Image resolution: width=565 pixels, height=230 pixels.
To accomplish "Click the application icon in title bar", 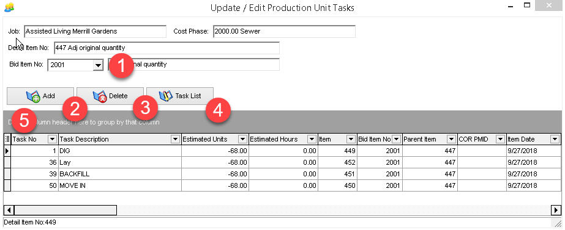I will tap(9, 7).
